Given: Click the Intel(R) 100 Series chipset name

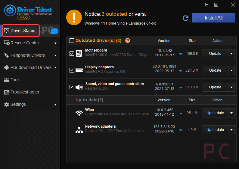Looking at the screenshot, I should coord(118,55).
